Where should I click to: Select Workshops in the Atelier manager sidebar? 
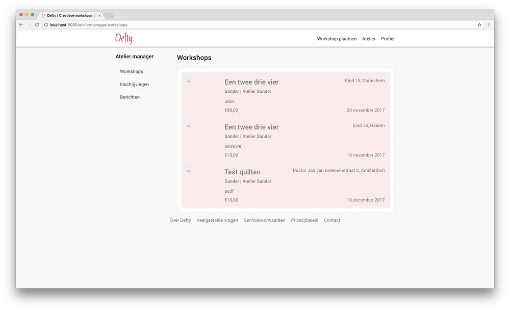pyautogui.click(x=132, y=71)
